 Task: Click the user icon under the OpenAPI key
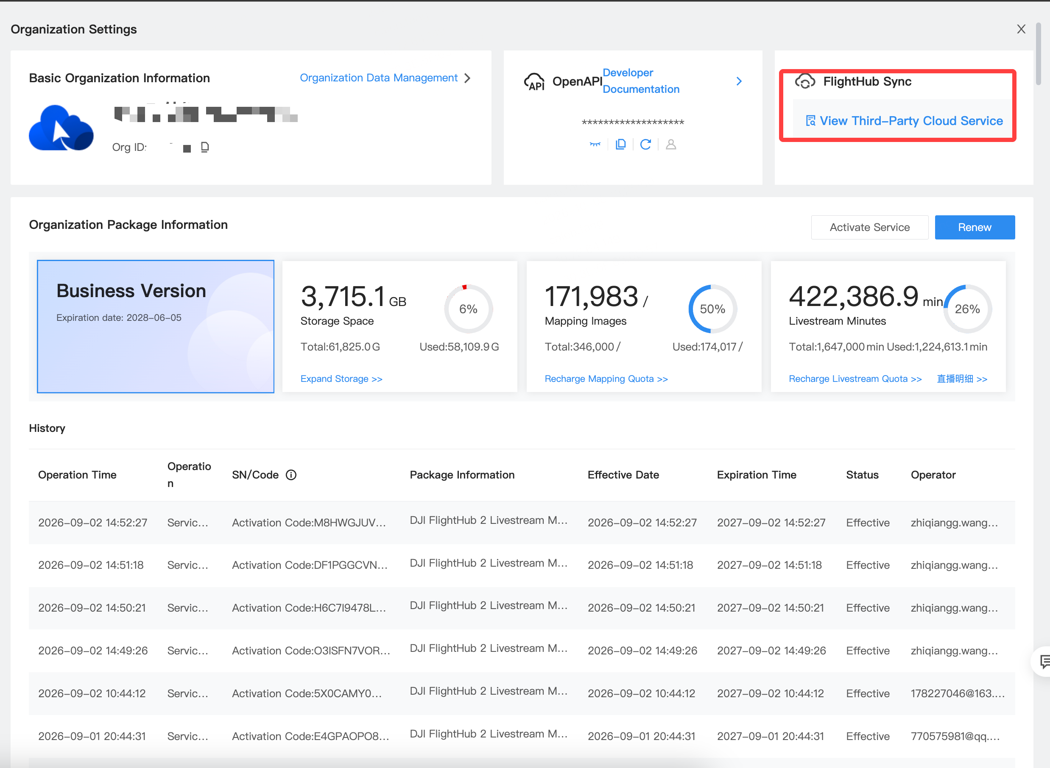tap(670, 145)
